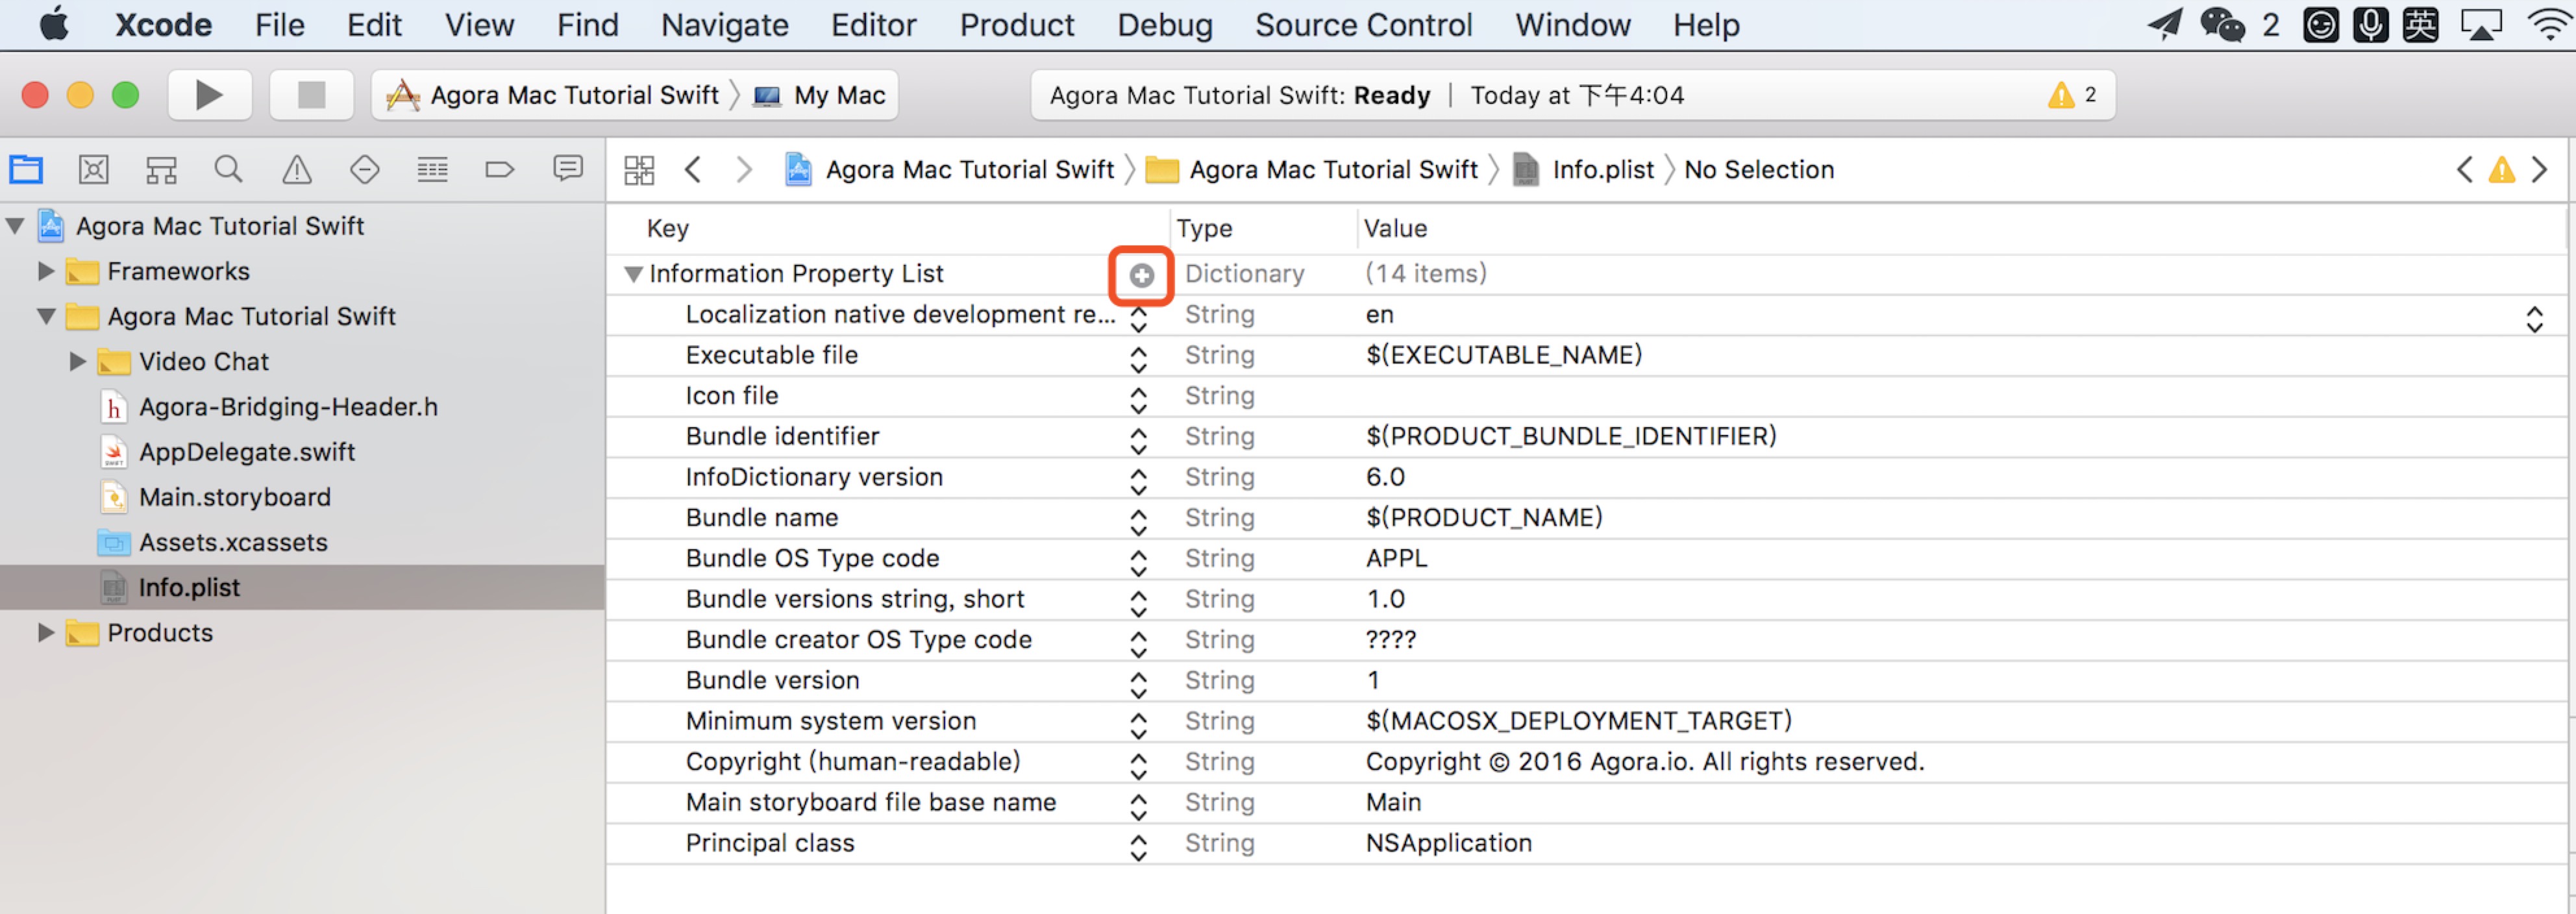Click No Selection in the jump bar

[1758, 170]
